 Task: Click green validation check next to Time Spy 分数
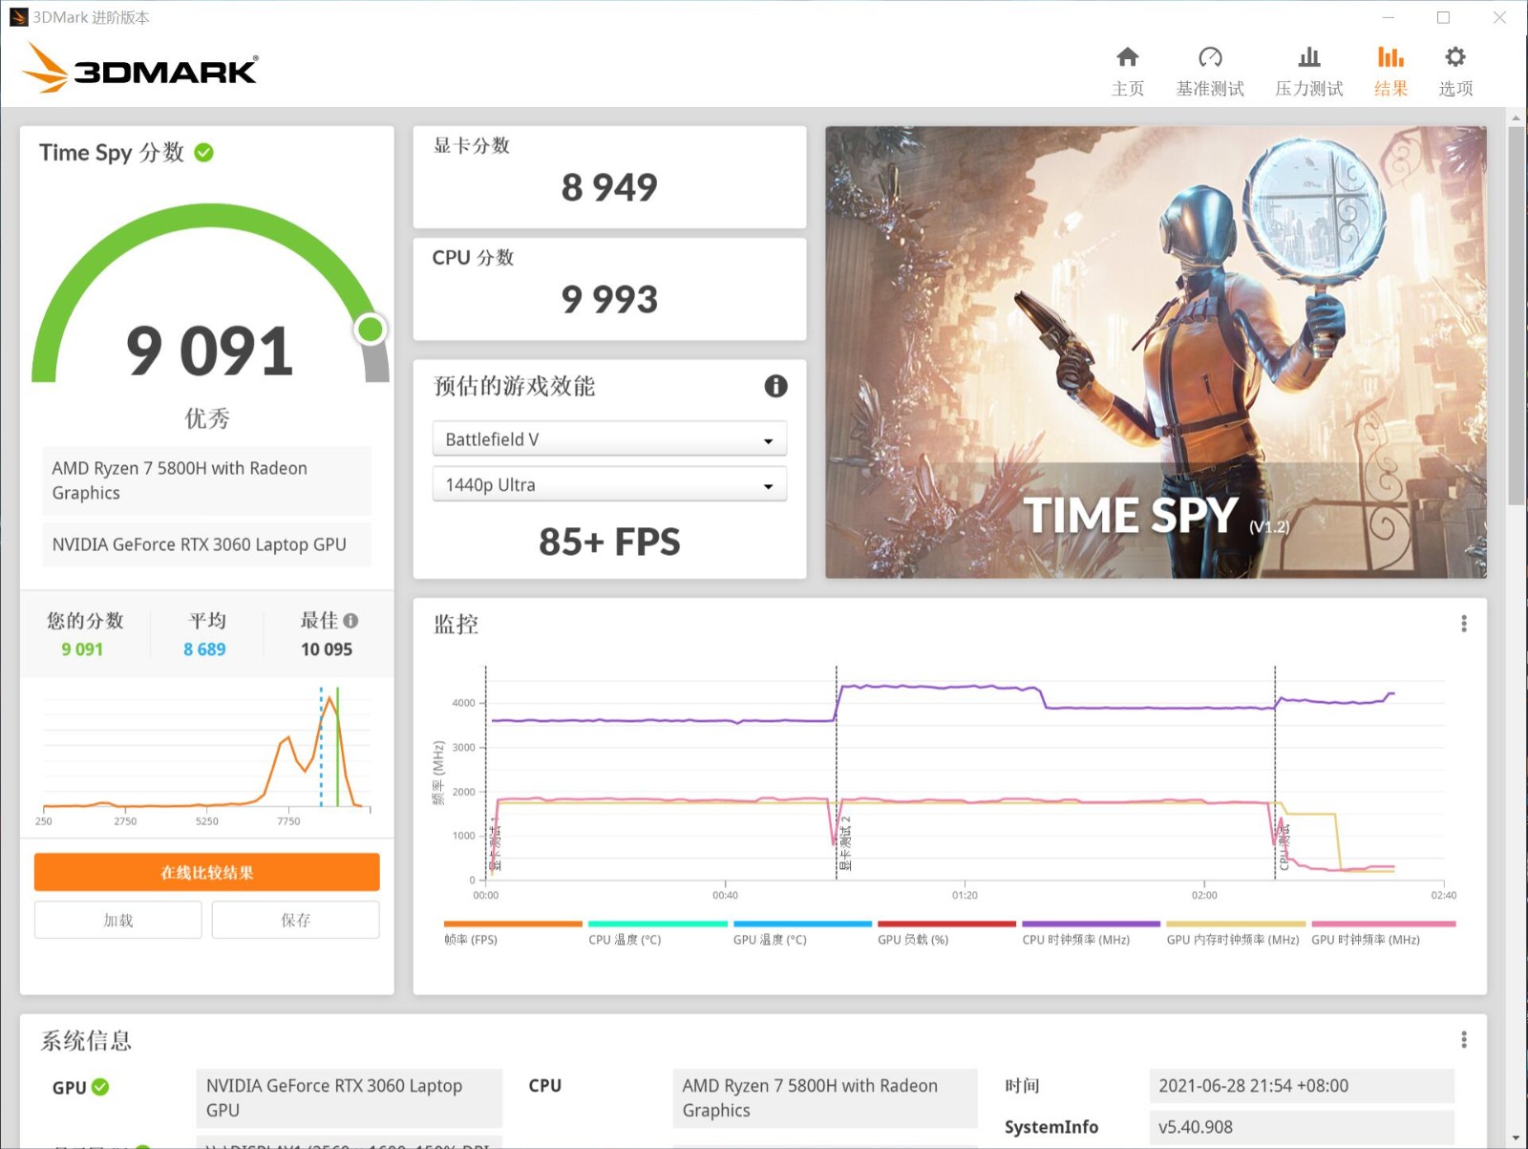tap(203, 152)
